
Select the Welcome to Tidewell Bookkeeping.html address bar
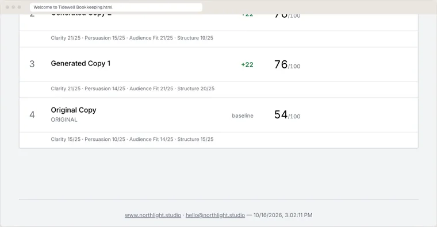point(116,7)
